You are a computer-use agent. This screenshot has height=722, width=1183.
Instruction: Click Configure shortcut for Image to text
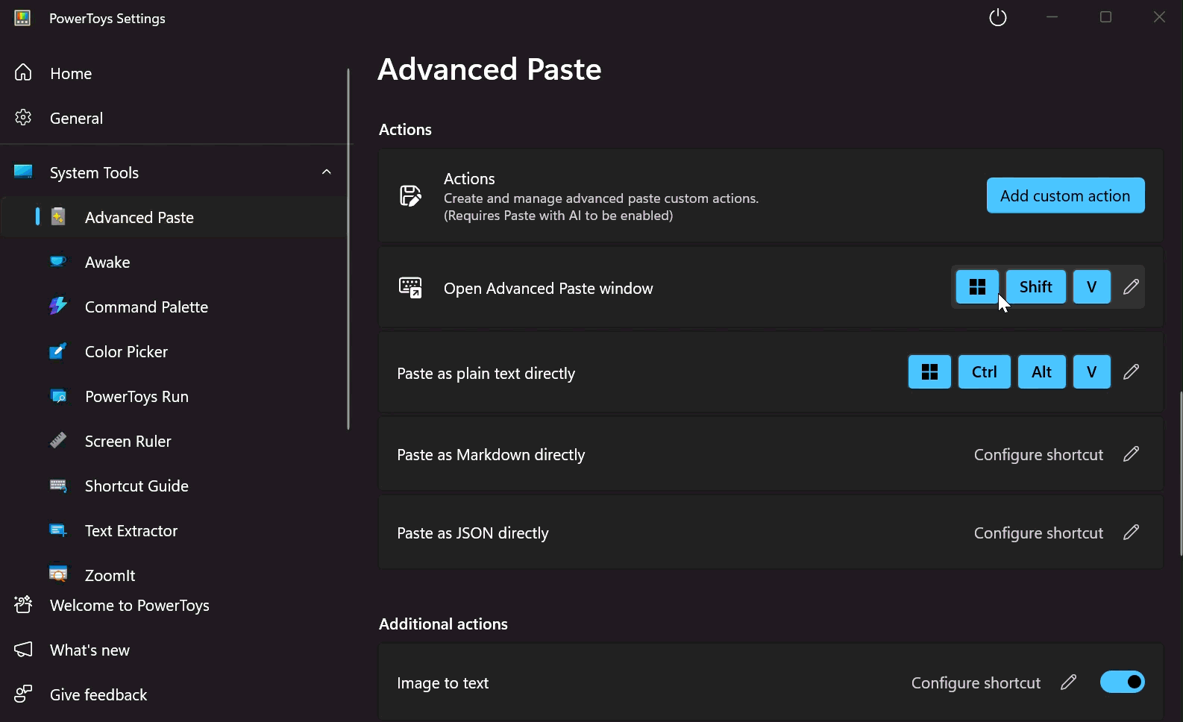(x=976, y=682)
